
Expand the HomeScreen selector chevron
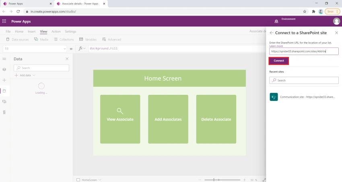pyautogui.click(x=100, y=180)
